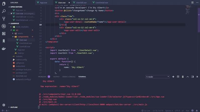Viewport: 200px width, 112px height.
Task: Select the Terminal panel tab
Action: [82, 77]
